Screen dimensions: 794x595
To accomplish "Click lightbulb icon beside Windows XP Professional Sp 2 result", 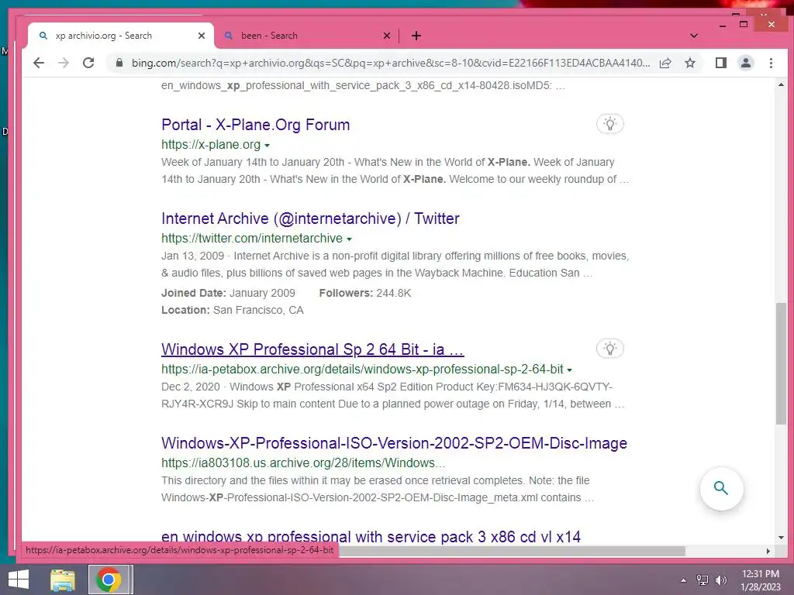I will tap(610, 349).
